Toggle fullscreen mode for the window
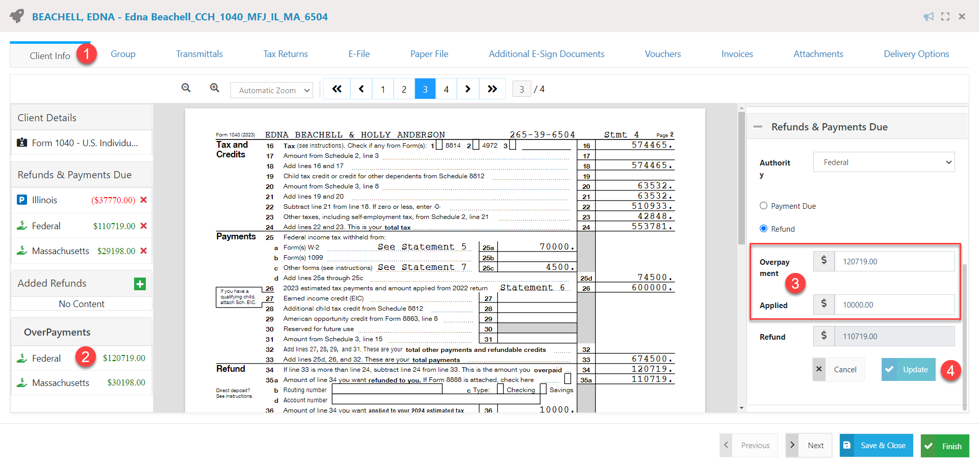This screenshot has height=468, width=979. click(x=945, y=16)
